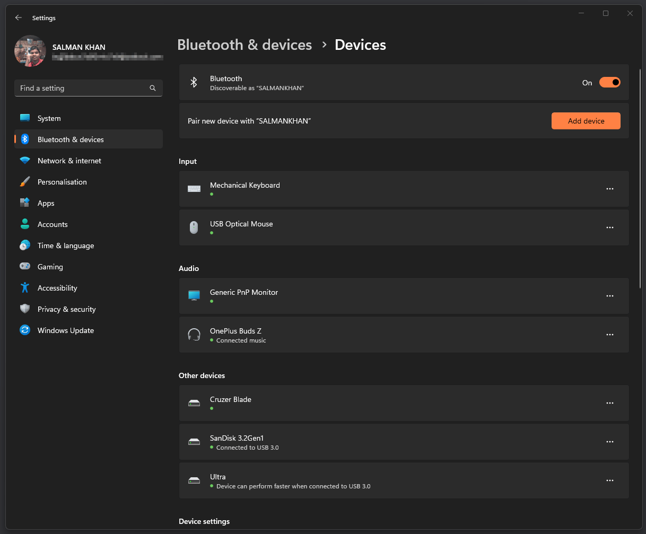Click the search magnifier icon

coord(153,88)
